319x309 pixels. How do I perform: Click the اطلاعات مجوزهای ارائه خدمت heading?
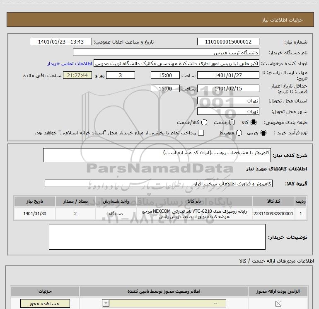click(277, 261)
